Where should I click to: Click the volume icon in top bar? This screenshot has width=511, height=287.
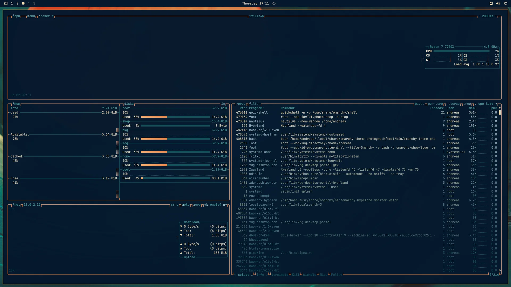498,3
